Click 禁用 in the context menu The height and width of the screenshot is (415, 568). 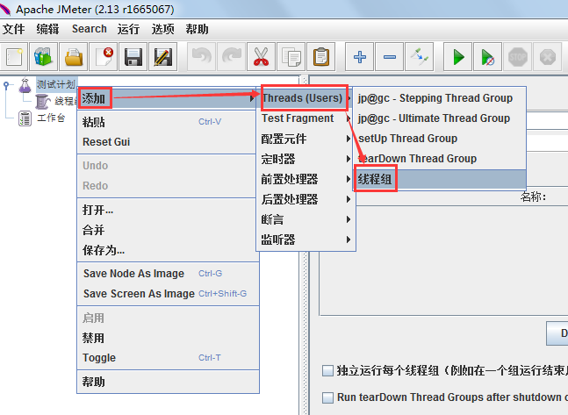(x=167, y=338)
